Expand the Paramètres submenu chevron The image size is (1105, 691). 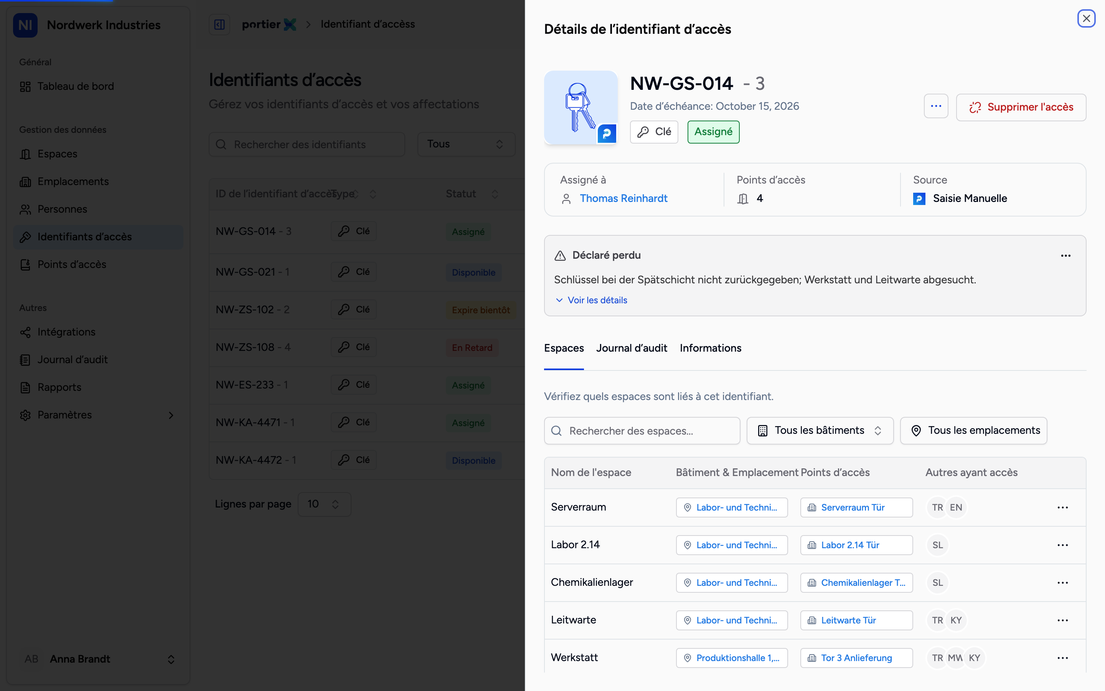171,415
